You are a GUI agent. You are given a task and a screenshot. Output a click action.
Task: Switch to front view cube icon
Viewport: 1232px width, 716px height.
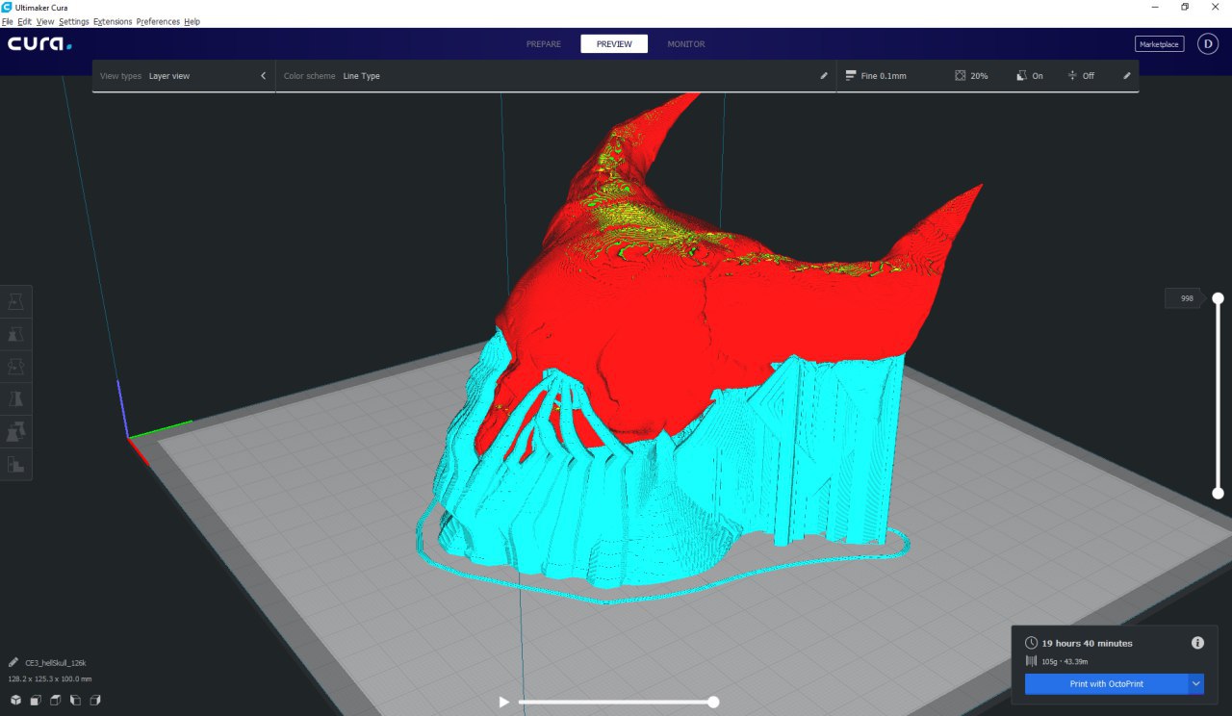tap(35, 701)
